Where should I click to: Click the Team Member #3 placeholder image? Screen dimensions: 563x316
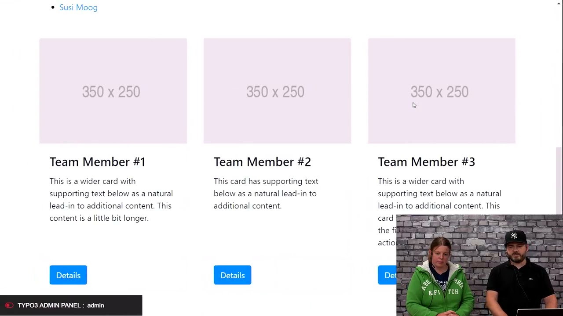441,91
